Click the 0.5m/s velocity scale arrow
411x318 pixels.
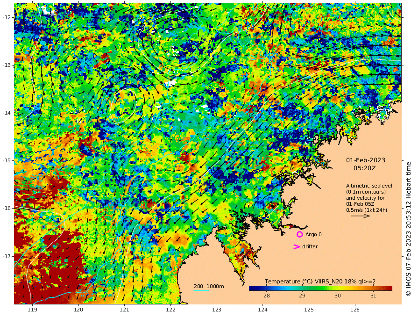(361, 216)
